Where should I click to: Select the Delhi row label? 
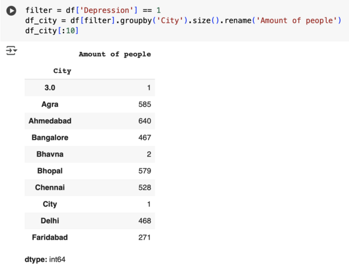[50, 221]
